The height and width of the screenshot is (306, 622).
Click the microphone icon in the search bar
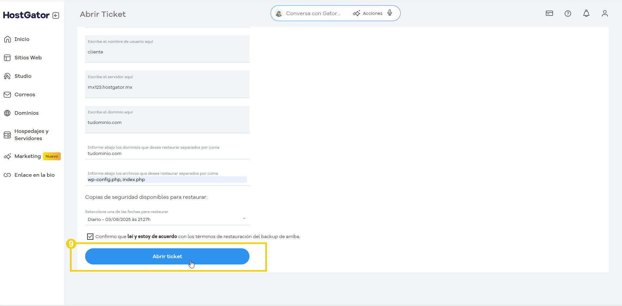point(390,13)
